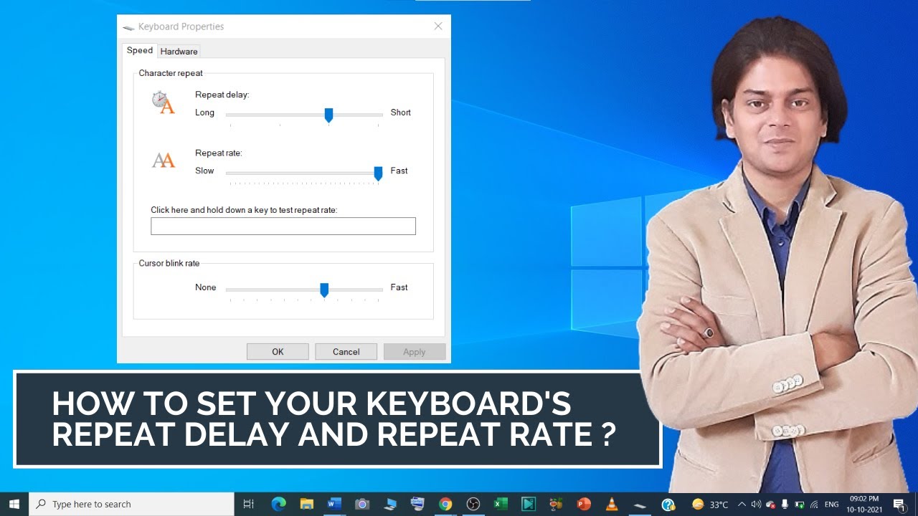Viewport: 918px width, 516px height.
Task: Open Task View on the taskbar
Action: click(x=249, y=504)
